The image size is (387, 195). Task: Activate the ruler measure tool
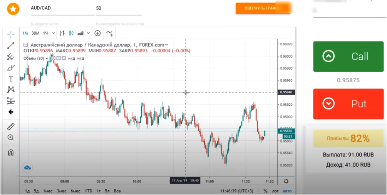coord(11,127)
